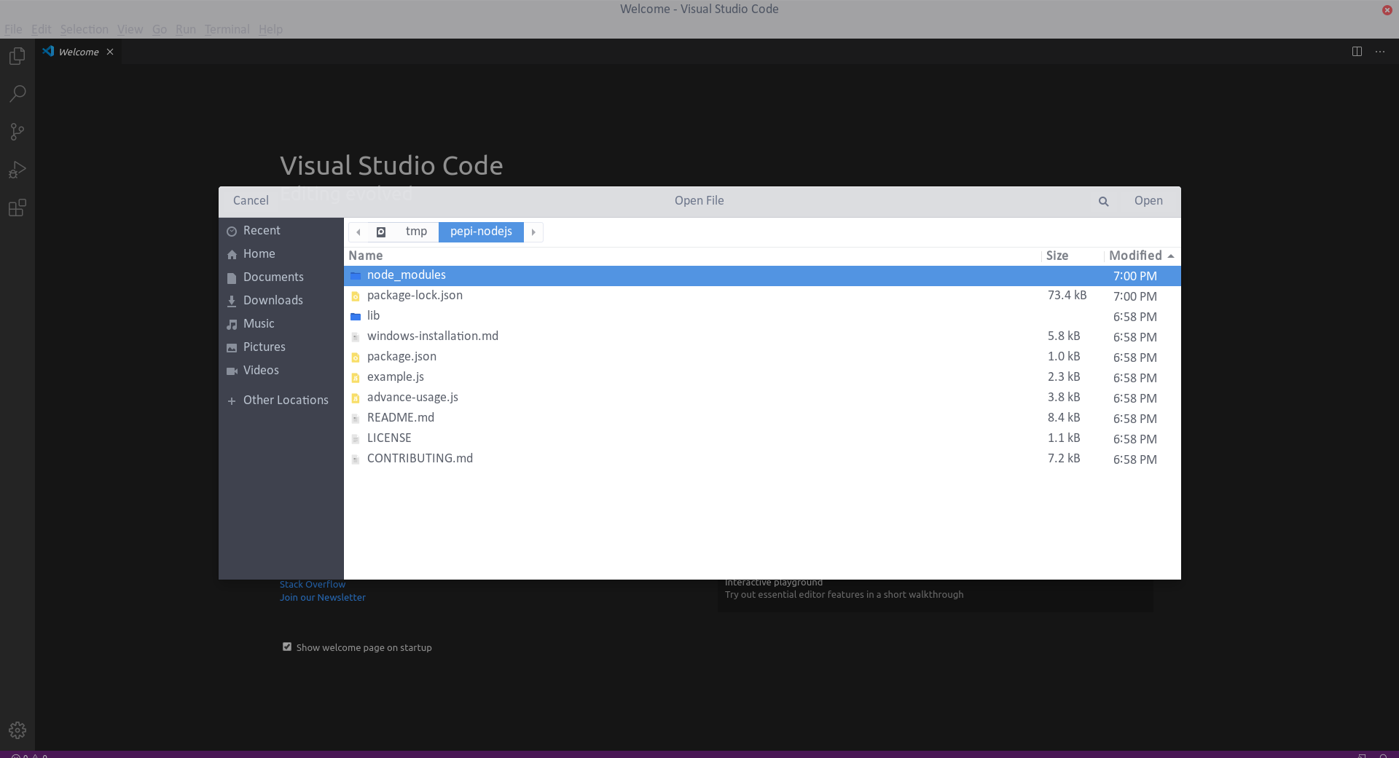Screen dimensions: 1399x758
Task: Go to Videos in the places sidebar
Action: click(x=281, y=371)
